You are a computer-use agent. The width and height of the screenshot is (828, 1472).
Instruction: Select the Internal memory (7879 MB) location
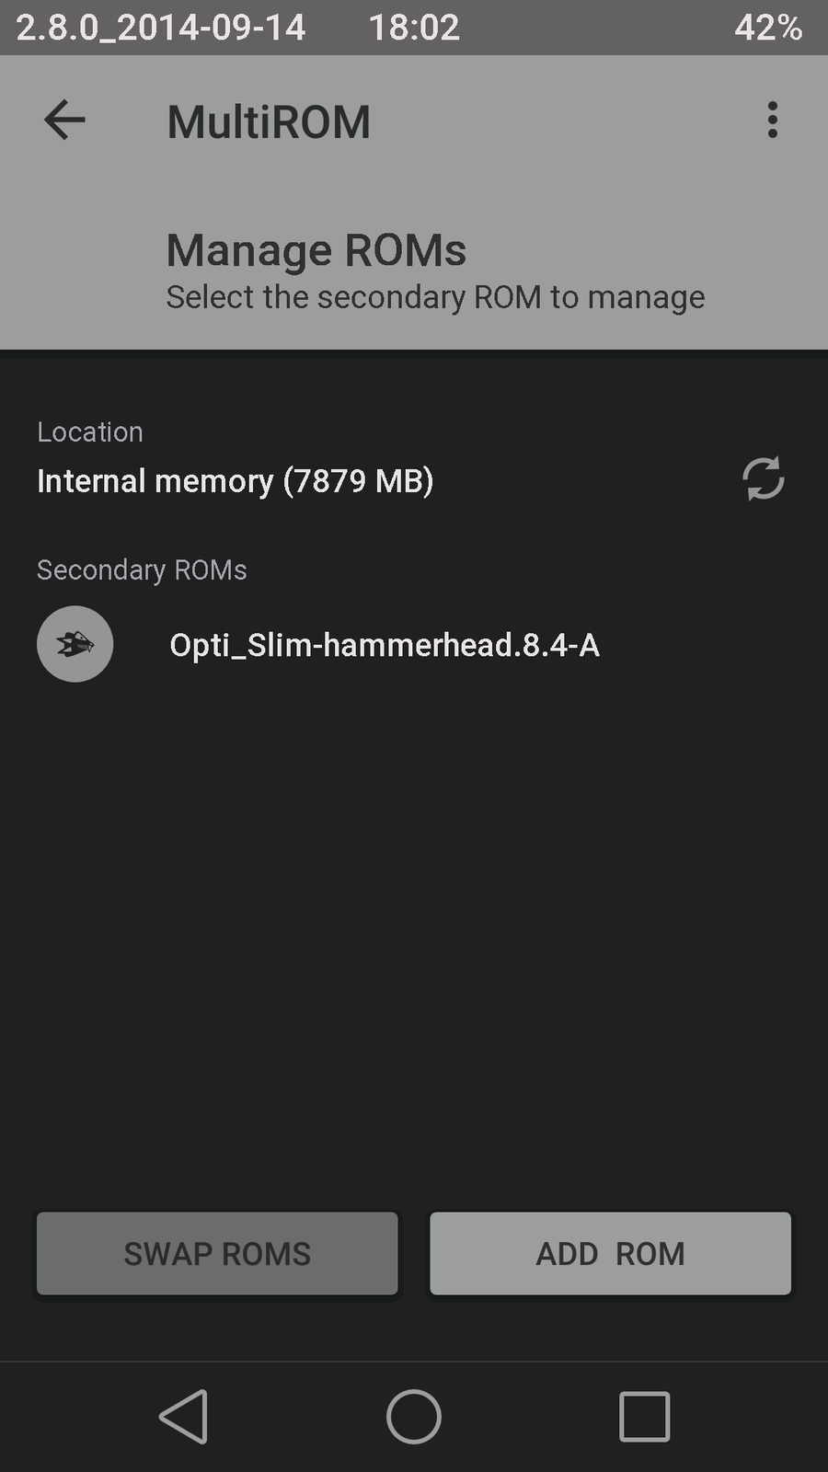pyautogui.click(x=235, y=481)
